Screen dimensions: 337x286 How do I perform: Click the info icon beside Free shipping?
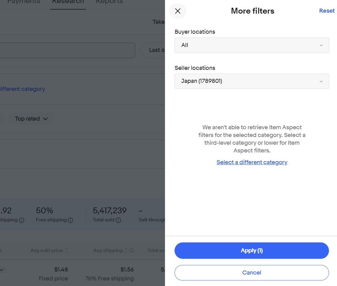click(x=70, y=220)
